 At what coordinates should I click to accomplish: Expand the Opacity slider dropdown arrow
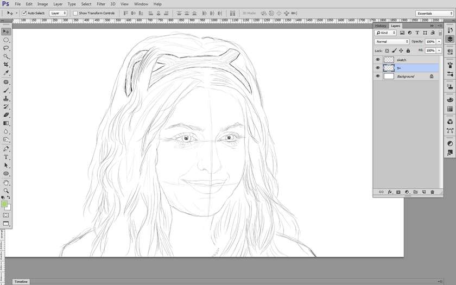pyautogui.click(x=440, y=42)
